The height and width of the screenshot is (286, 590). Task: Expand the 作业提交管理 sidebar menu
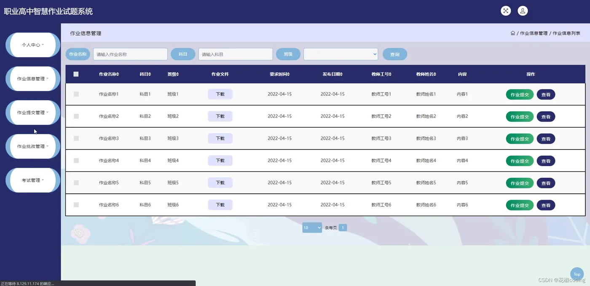33,112
